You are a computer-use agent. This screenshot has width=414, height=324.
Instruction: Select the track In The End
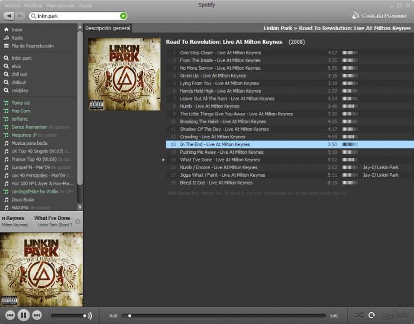215,144
